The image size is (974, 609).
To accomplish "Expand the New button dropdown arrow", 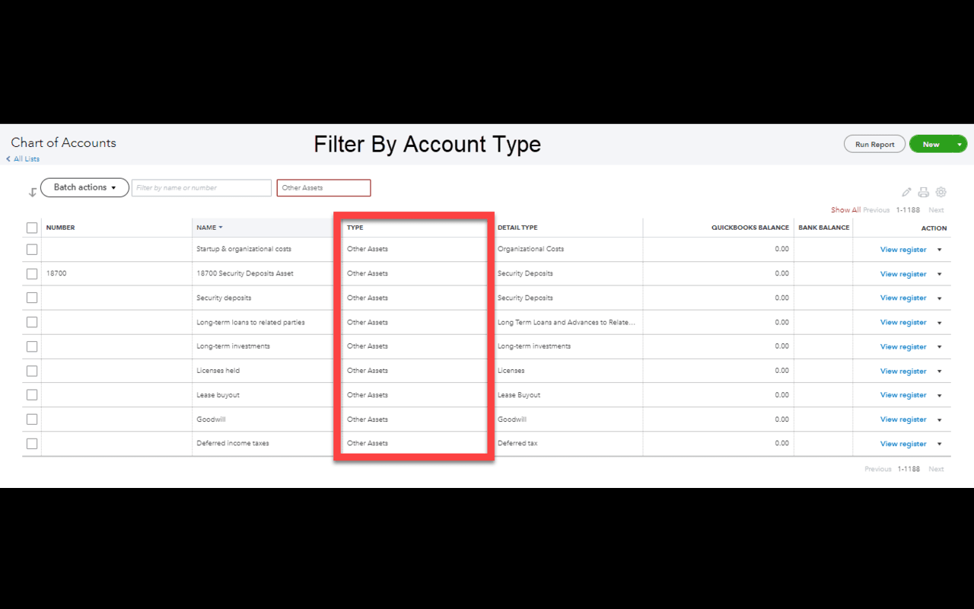I will (x=959, y=143).
